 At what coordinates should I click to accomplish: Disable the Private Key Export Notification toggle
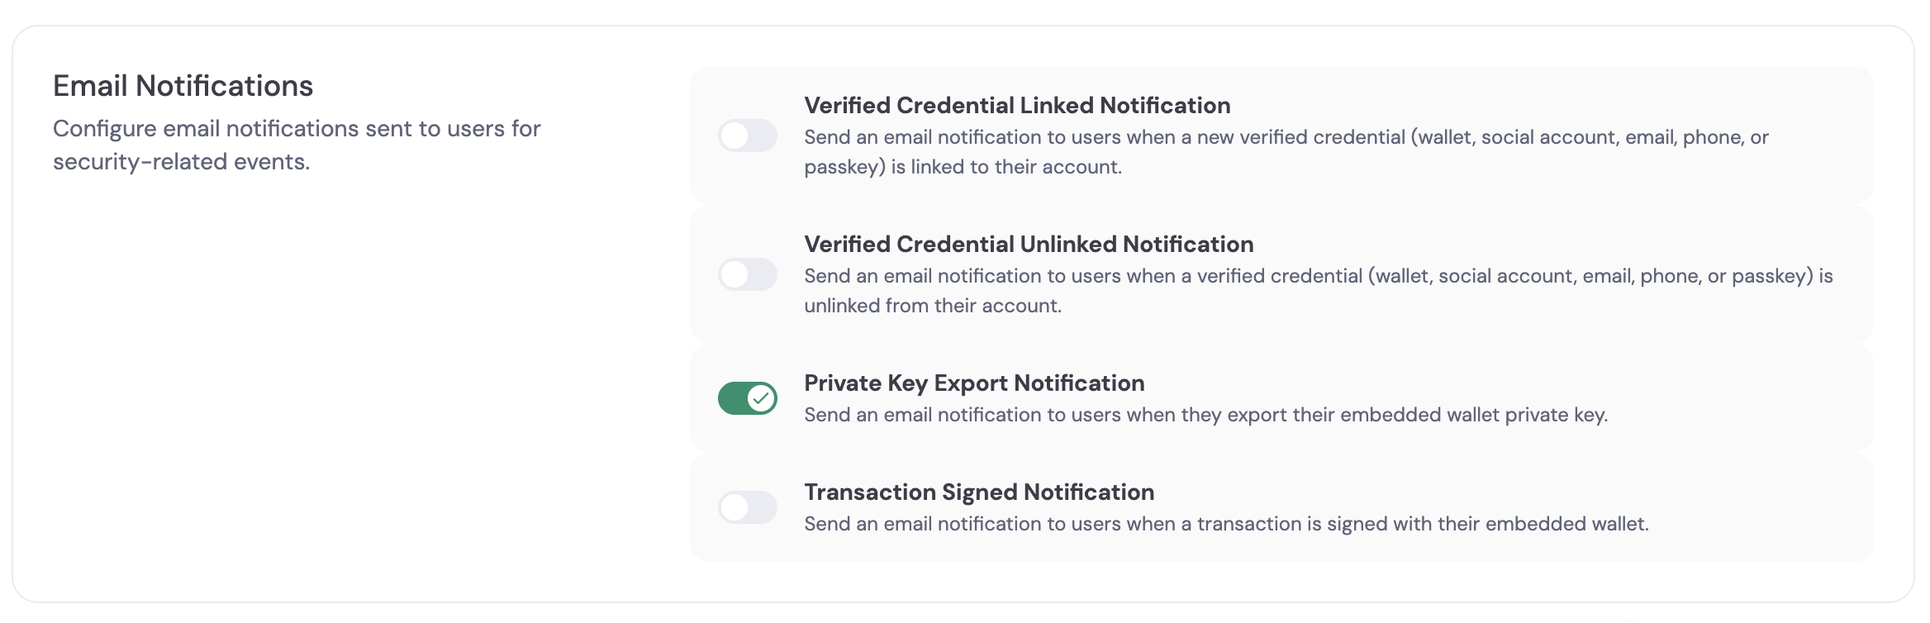click(747, 398)
